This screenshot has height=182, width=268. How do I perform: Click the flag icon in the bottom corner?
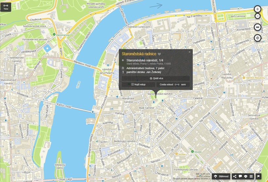coord(258,176)
